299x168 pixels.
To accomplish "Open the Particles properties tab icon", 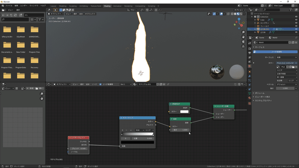I will click(x=250, y=81).
